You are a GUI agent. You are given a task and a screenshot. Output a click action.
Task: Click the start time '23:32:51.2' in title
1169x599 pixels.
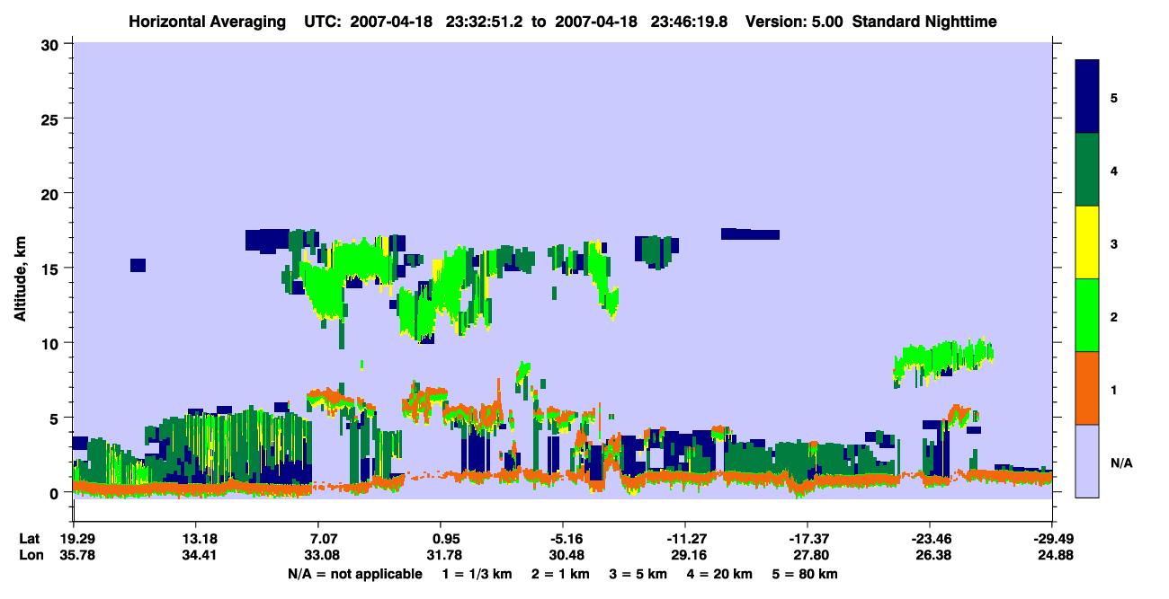point(484,21)
